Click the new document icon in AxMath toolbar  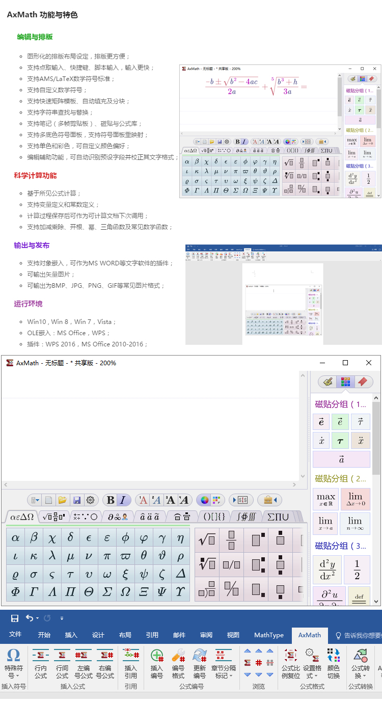(x=49, y=500)
